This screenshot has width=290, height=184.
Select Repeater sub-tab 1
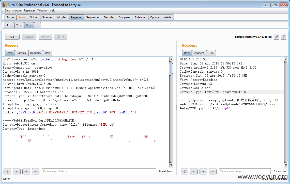click(7, 25)
